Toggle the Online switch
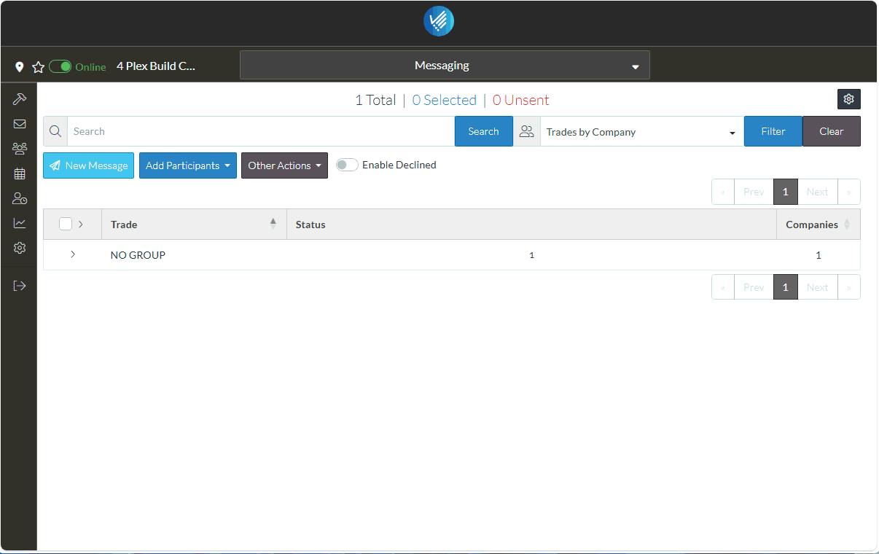 (x=60, y=66)
